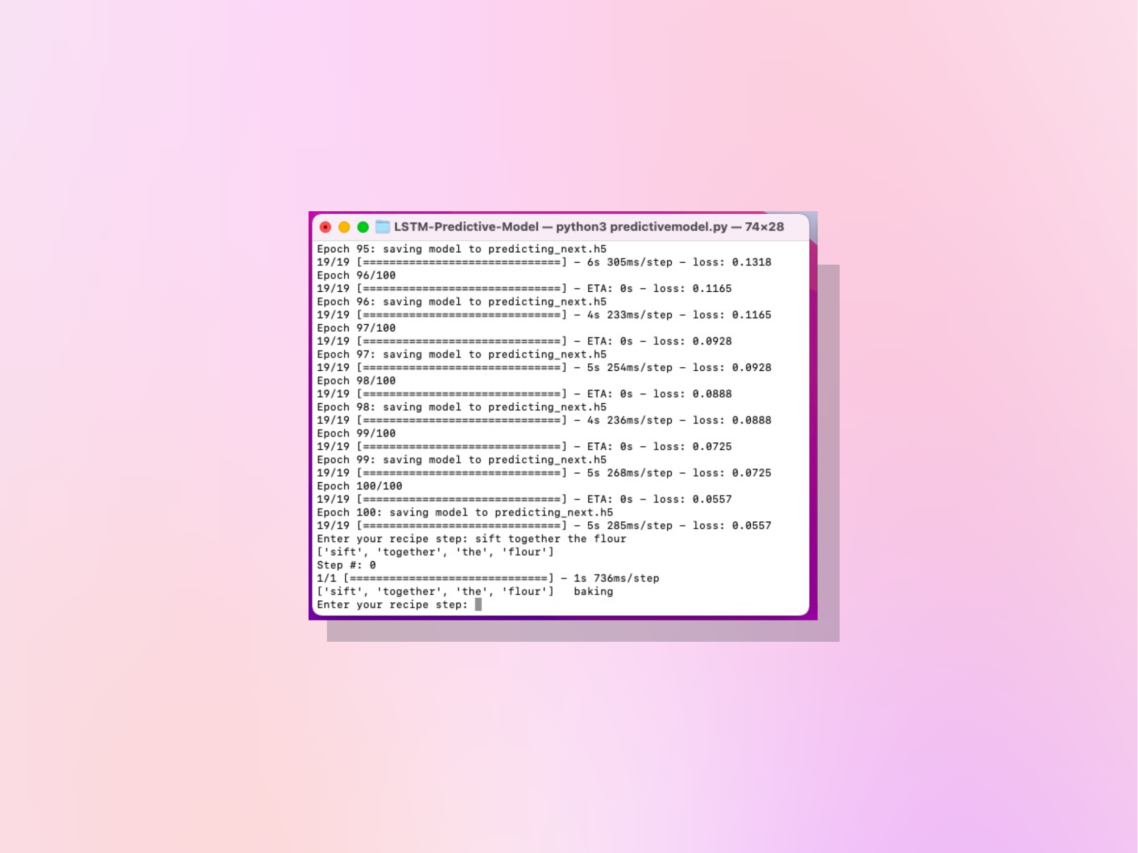Minimize terminal with the yellow button
Image resolution: width=1138 pixels, height=853 pixels.
[x=344, y=227]
